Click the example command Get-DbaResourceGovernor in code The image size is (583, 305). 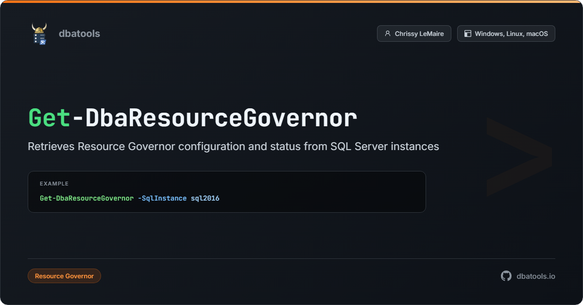pyautogui.click(x=86, y=198)
